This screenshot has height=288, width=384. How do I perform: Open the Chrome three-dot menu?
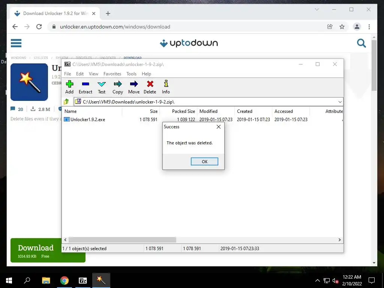coord(369,27)
